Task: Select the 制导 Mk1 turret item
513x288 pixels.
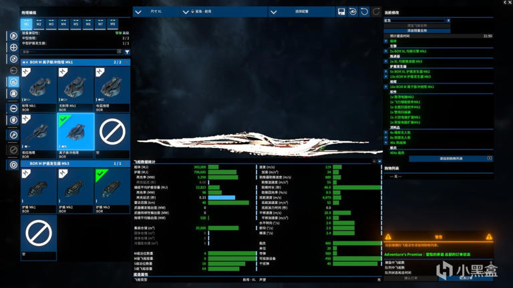Action: click(39, 86)
